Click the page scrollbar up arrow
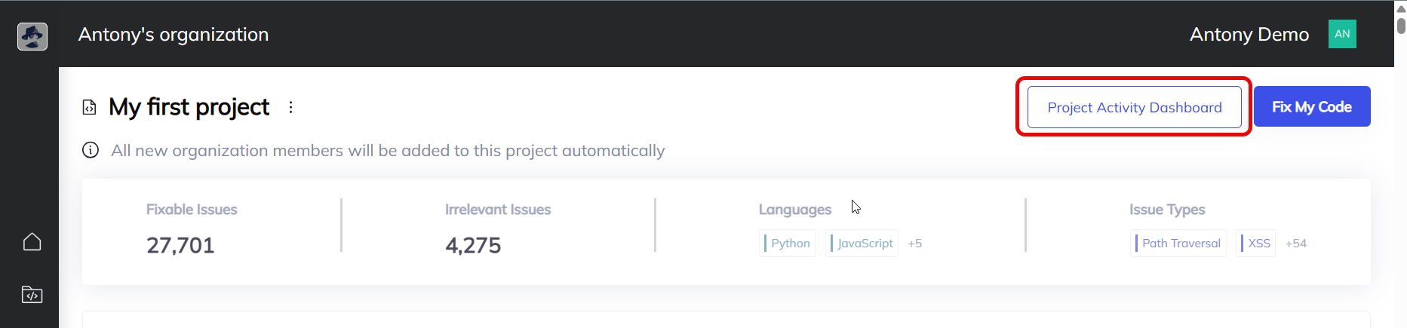The image size is (1407, 328). [x=1401, y=8]
